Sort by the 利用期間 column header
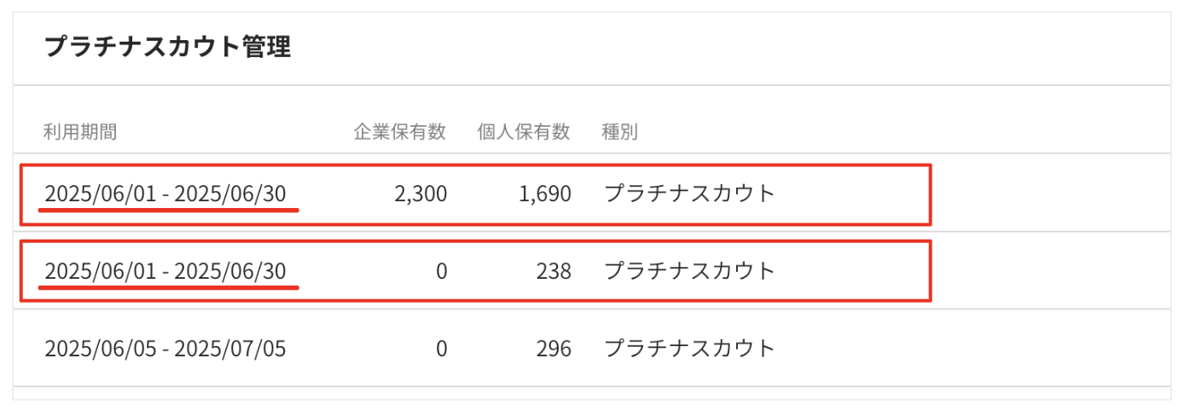 coord(80,132)
